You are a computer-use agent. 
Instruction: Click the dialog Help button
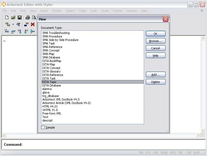point(156,55)
